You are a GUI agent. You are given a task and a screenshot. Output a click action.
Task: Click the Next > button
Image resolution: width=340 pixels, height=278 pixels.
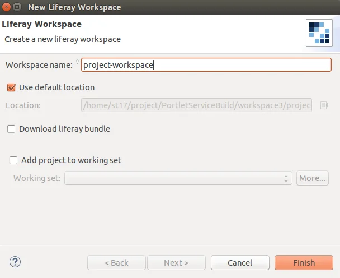pyautogui.click(x=176, y=262)
